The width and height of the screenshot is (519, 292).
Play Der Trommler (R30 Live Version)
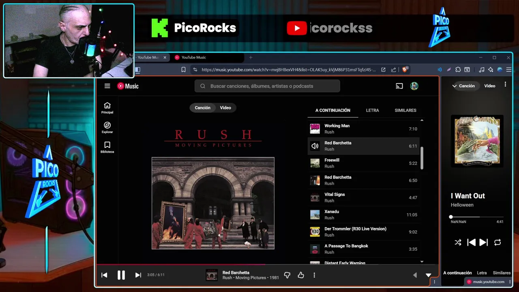tap(363, 232)
